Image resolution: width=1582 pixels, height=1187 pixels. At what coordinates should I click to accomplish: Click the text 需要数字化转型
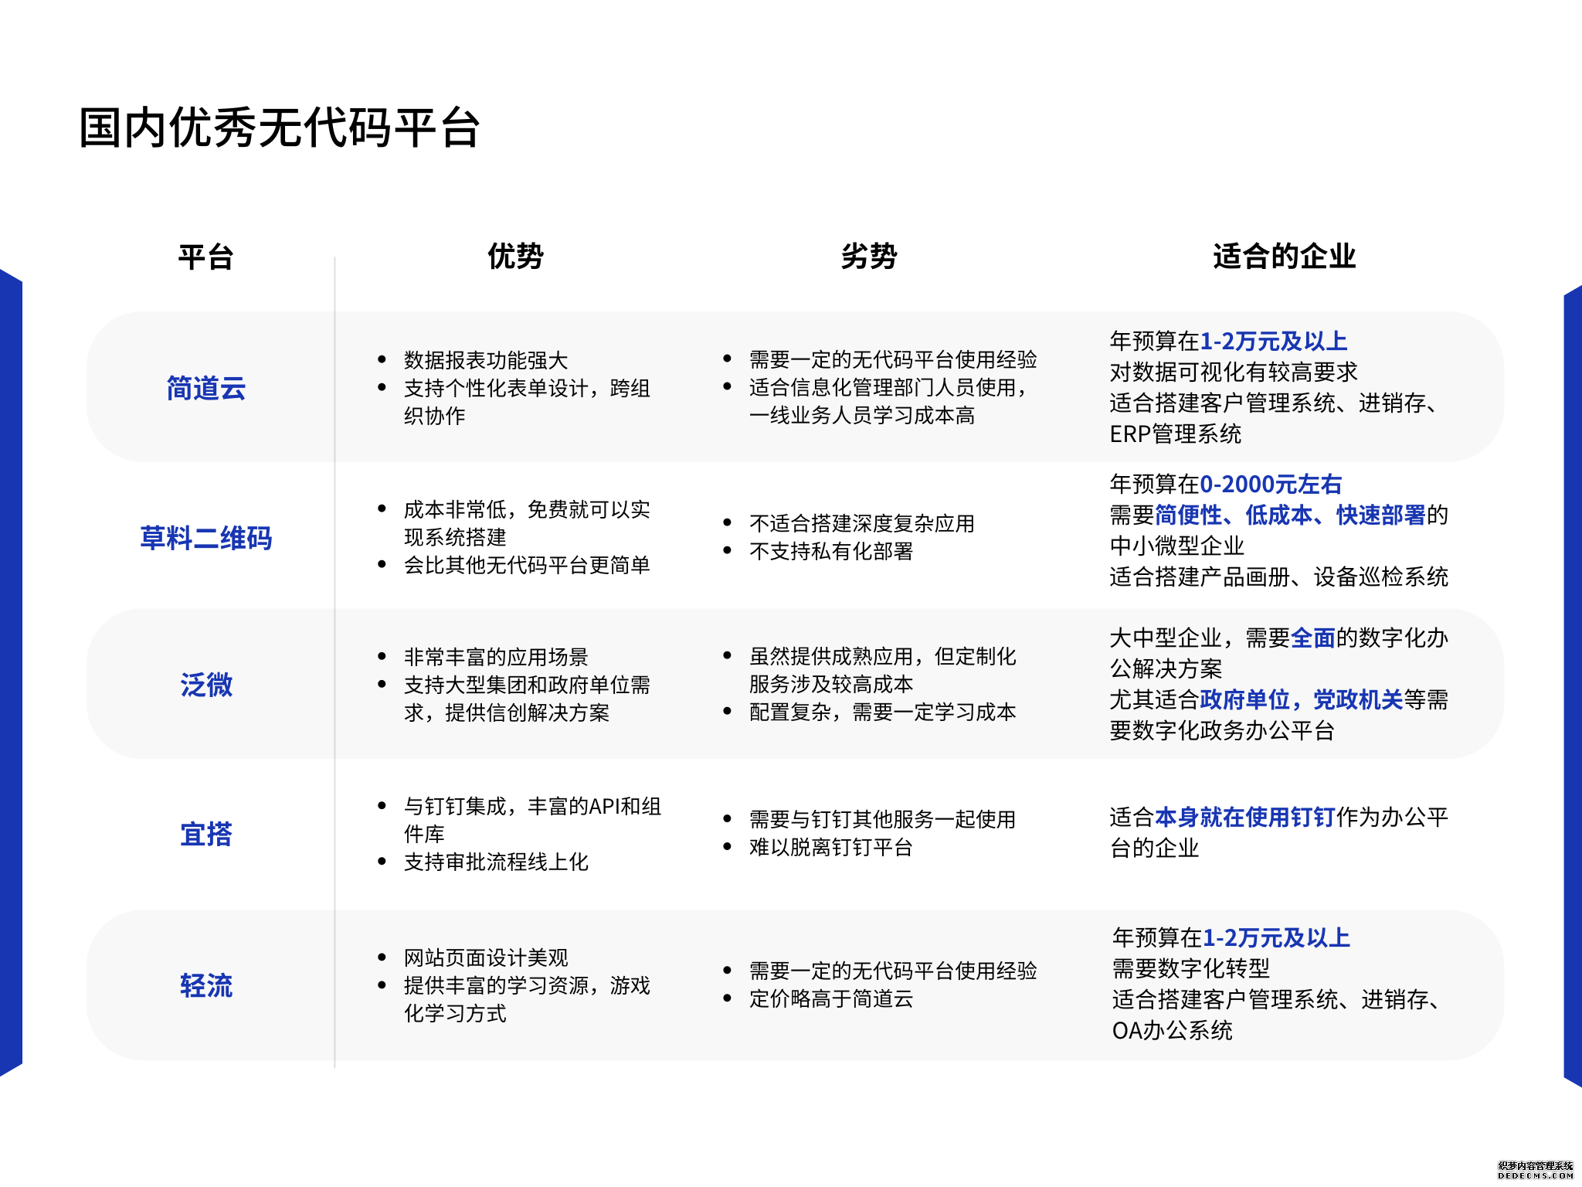point(1191,968)
